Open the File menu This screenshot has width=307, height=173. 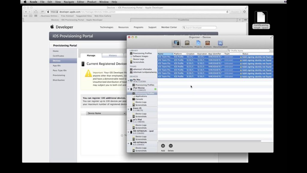click(x=42, y=2)
